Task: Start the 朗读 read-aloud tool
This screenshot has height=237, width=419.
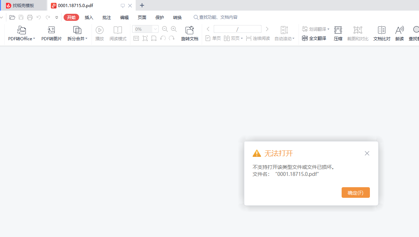Action: 400,30
